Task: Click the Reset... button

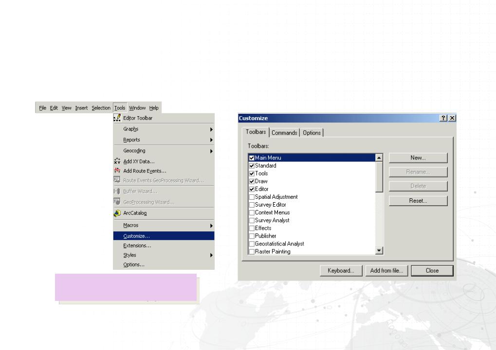Action: pos(418,201)
